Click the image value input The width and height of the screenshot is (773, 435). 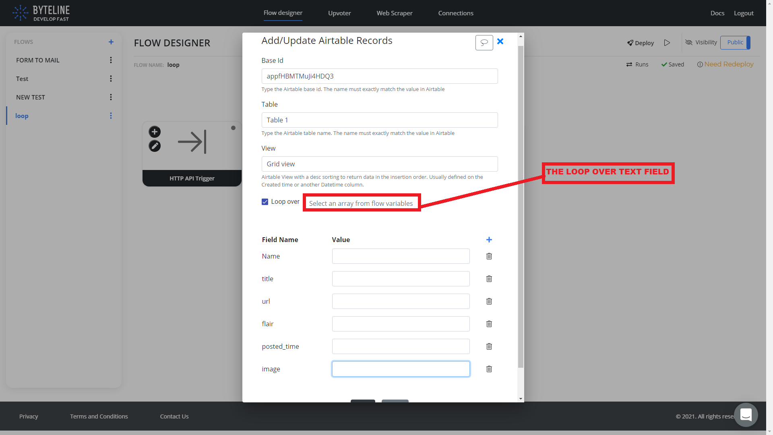click(401, 369)
